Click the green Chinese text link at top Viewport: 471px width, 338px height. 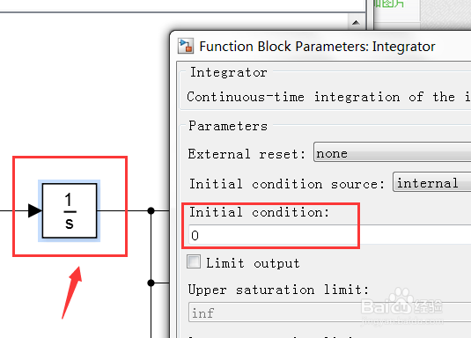(389, 4)
